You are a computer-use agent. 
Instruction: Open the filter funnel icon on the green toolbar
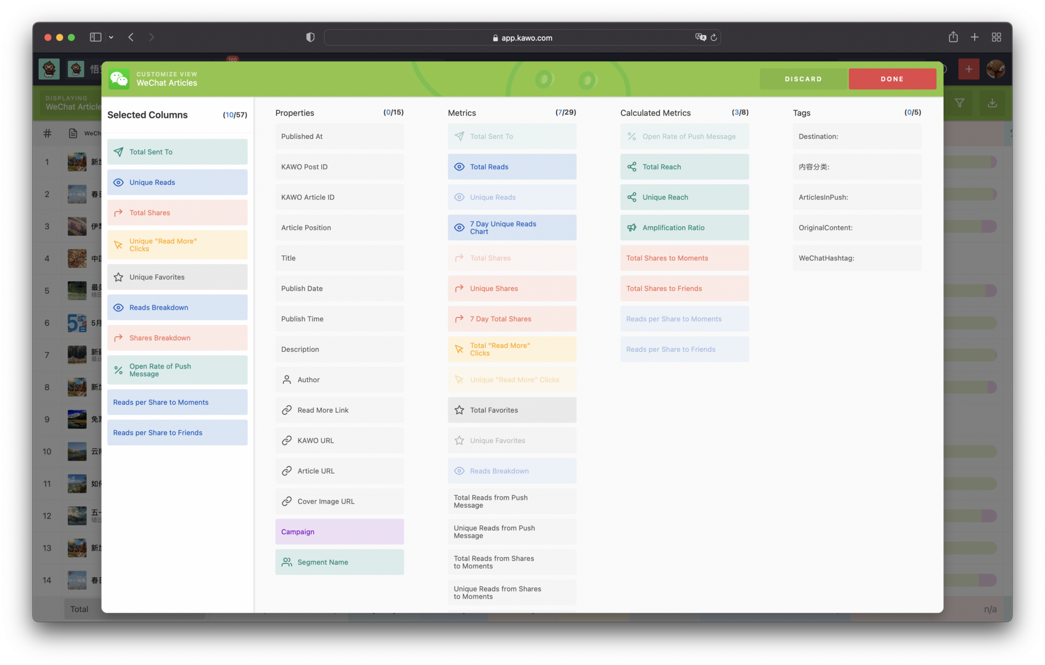(960, 103)
